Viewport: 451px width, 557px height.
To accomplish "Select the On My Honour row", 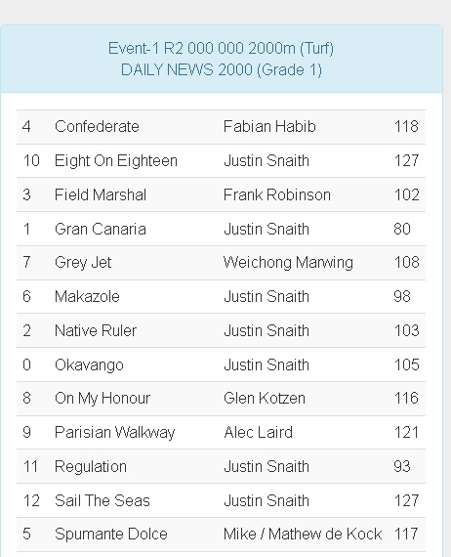I will coord(221,399).
